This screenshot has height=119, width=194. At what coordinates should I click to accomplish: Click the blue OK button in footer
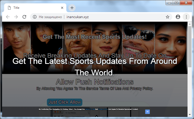point(147,111)
